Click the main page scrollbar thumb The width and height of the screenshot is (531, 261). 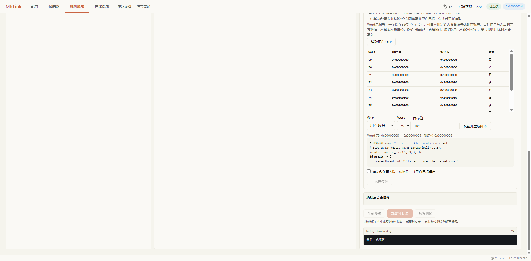tap(529, 200)
